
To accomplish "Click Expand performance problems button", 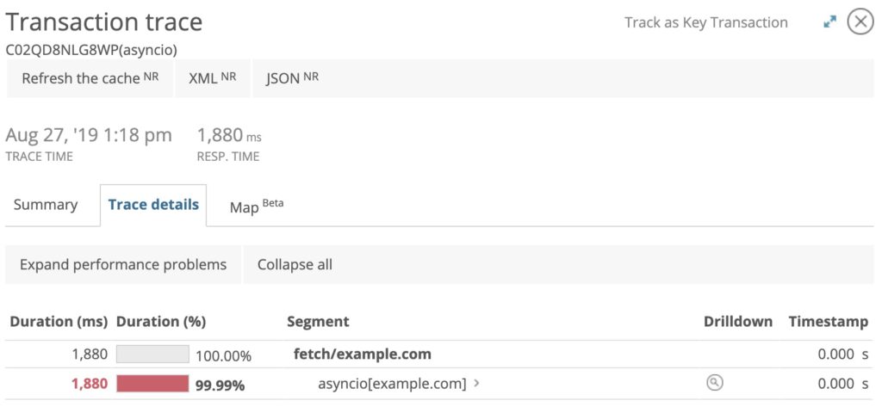I will (123, 265).
